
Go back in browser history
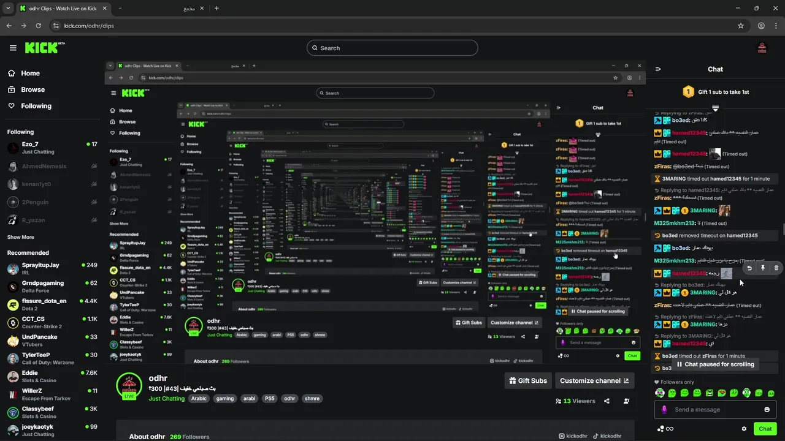(x=9, y=26)
